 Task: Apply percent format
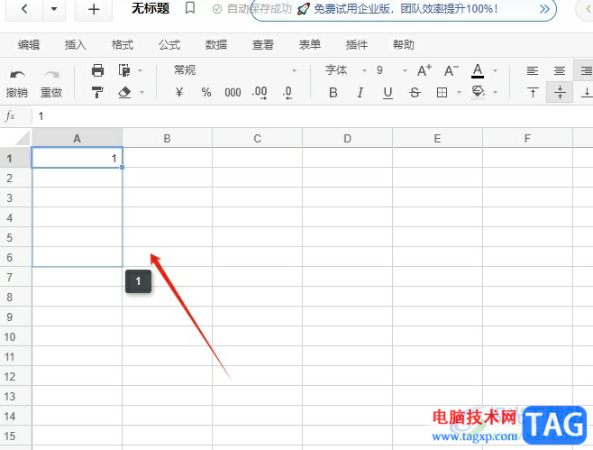[x=206, y=92]
